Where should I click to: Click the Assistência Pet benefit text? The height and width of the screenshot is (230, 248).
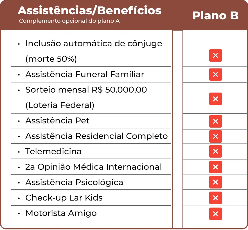(x=57, y=121)
